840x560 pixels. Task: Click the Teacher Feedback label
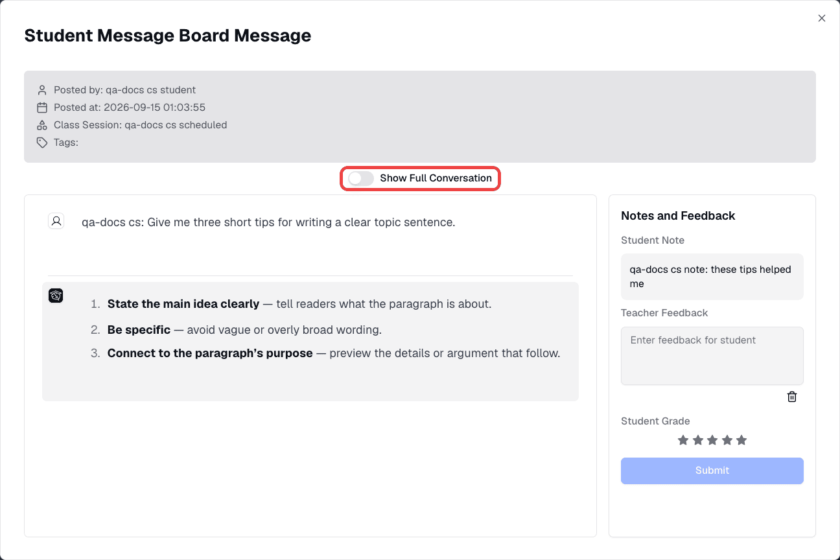pyautogui.click(x=664, y=313)
